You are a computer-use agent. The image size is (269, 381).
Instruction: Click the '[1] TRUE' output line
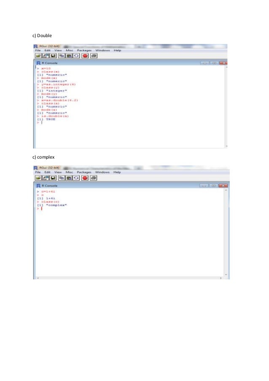click(x=46, y=119)
